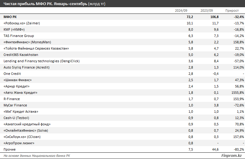Select row 'Lending and Financy technologies (DengiClick)'
The width and height of the screenshot is (245, 159).
[123, 61]
